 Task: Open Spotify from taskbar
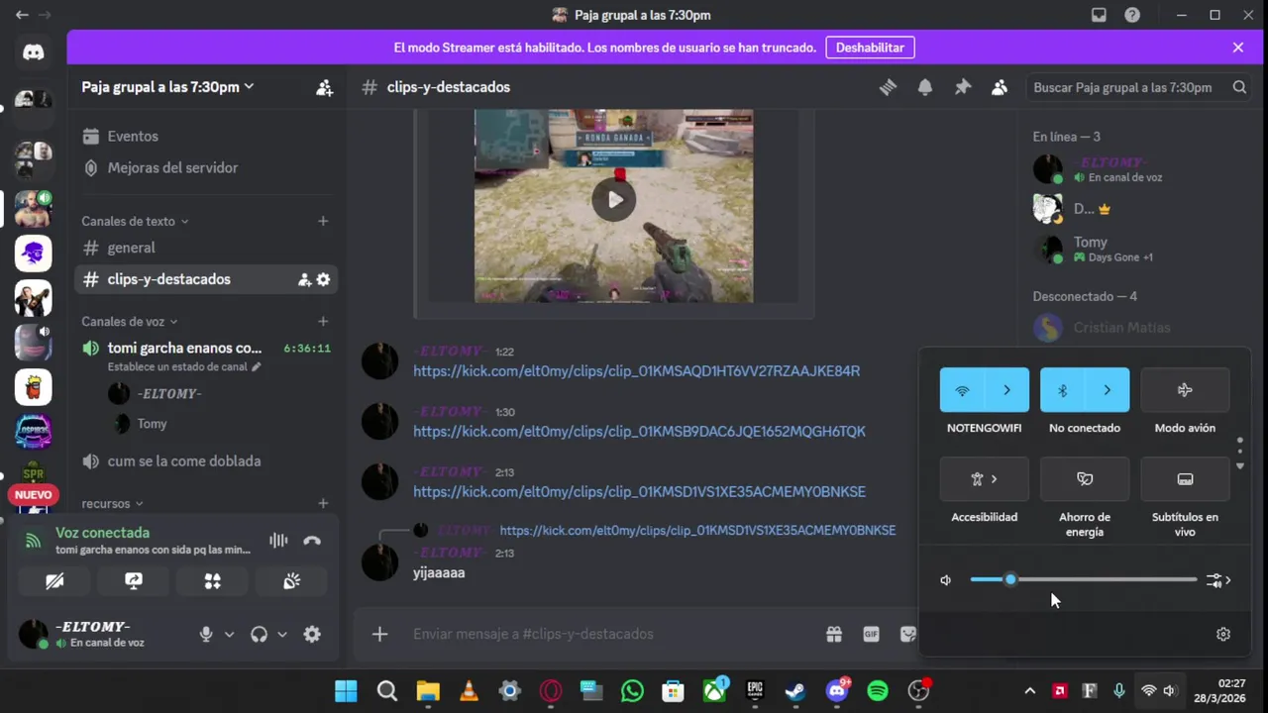point(878,691)
